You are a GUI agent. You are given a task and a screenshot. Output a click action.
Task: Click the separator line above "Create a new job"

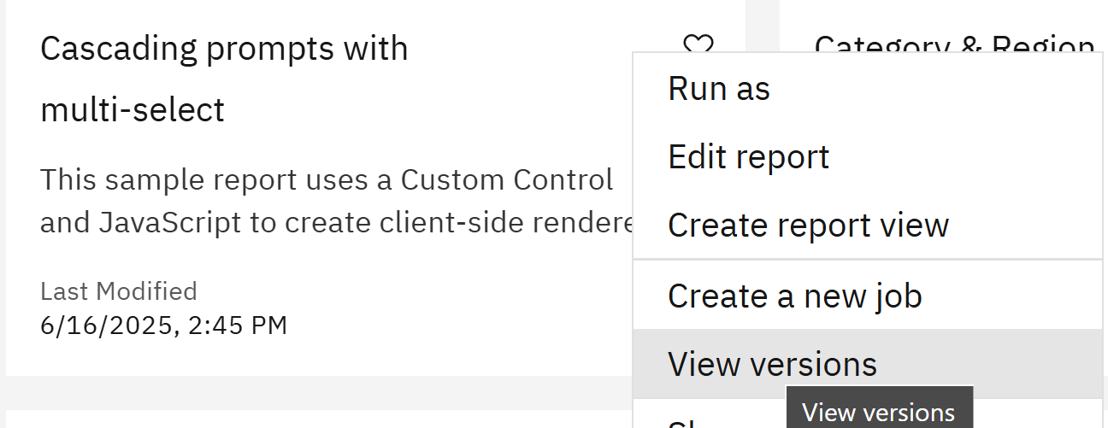[867, 259]
